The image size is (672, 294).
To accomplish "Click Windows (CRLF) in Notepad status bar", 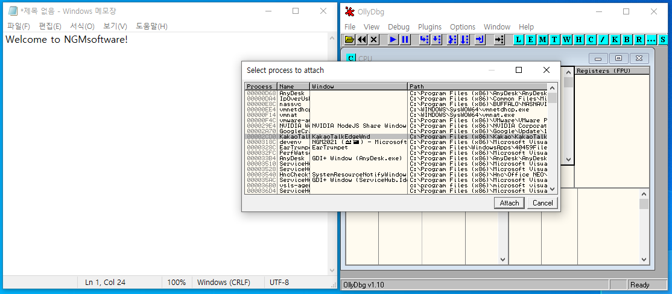I will pyautogui.click(x=223, y=283).
